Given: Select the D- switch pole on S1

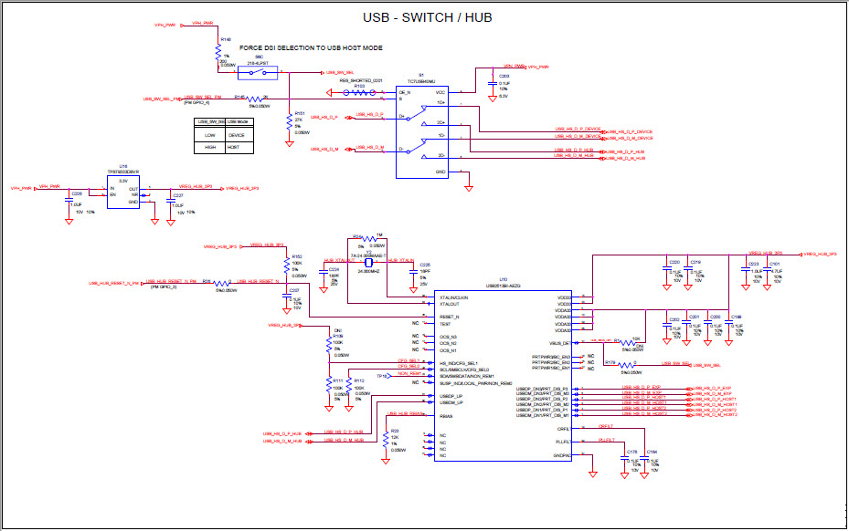Looking at the screenshot, I should tap(409, 151).
